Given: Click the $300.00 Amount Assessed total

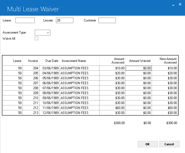Looking at the screenshot, I should coord(119,123).
